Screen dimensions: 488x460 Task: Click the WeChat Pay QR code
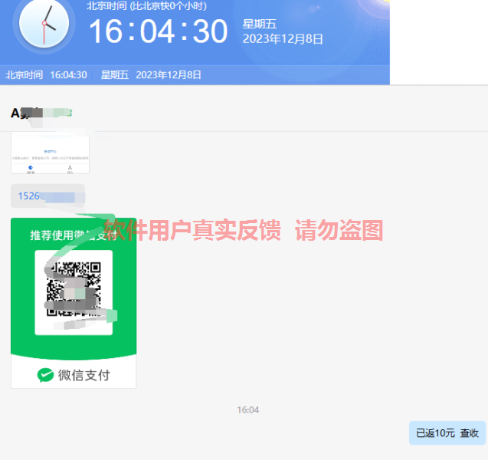[74, 291]
